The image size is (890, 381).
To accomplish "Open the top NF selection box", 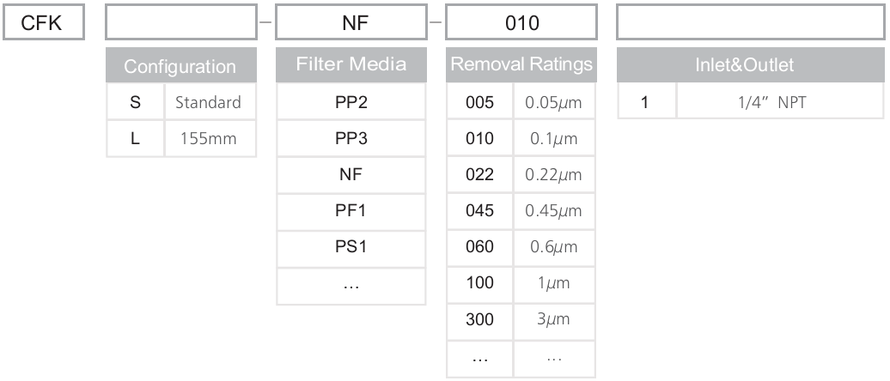I will coord(351,24).
